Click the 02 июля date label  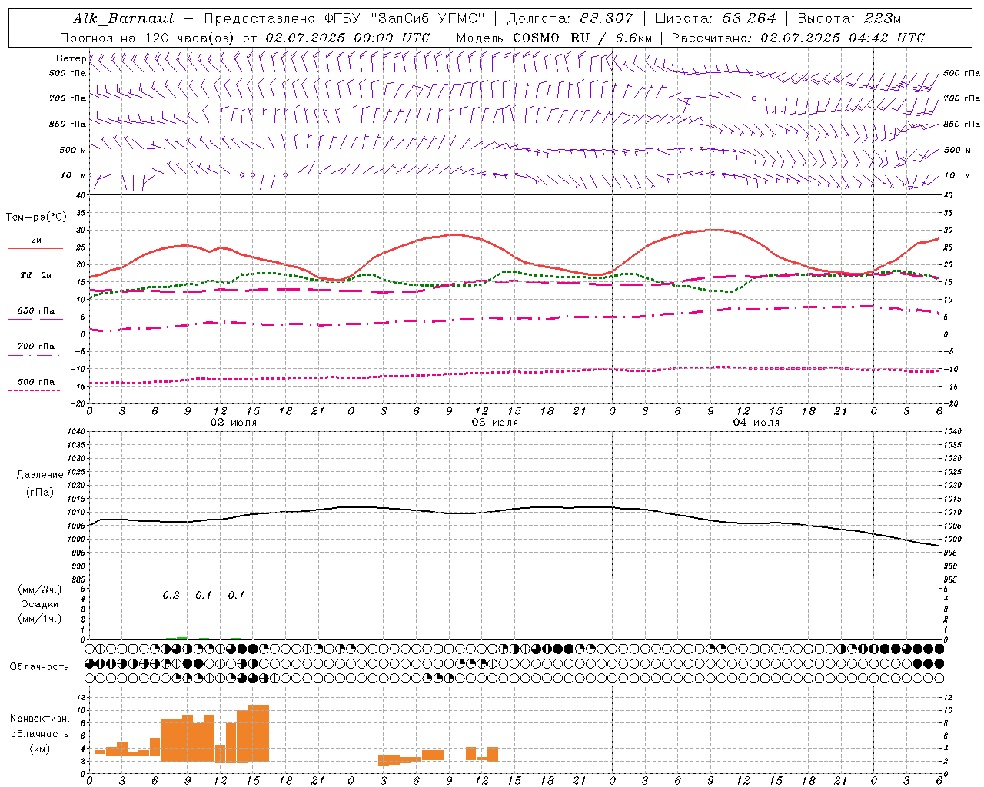tap(234, 423)
